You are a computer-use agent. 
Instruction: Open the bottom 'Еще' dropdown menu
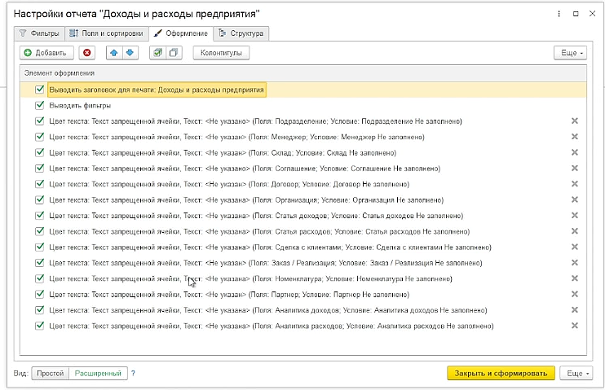pos(576,374)
